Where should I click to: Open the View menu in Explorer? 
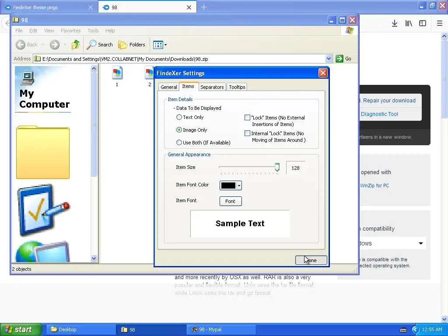coord(49,31)
